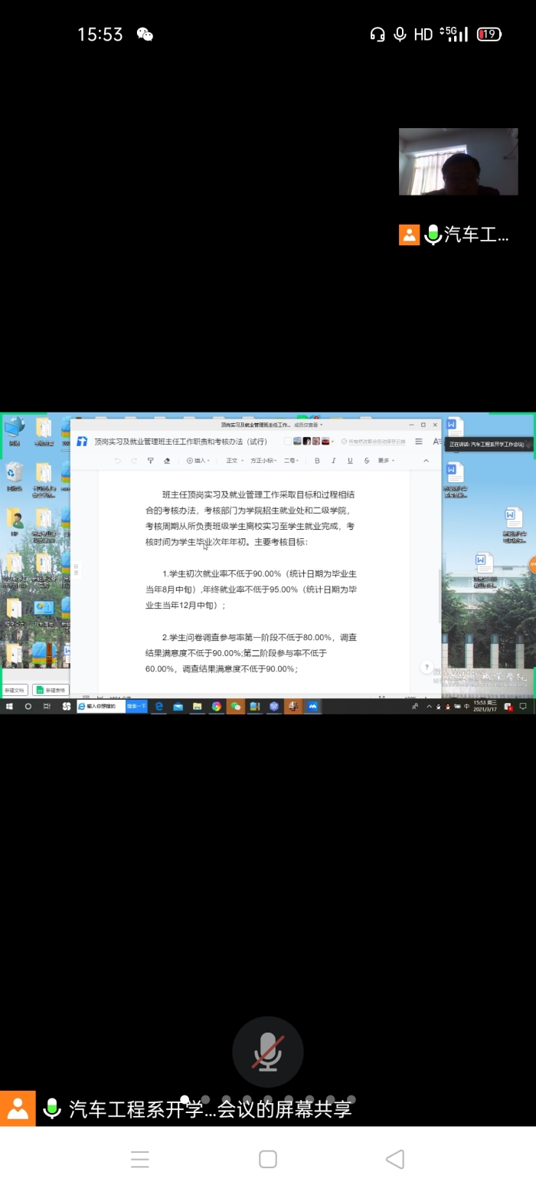Toggle bold formatting in the document toolbar
Viewport: 536px width, 1192px height.
tap(317, 461)
